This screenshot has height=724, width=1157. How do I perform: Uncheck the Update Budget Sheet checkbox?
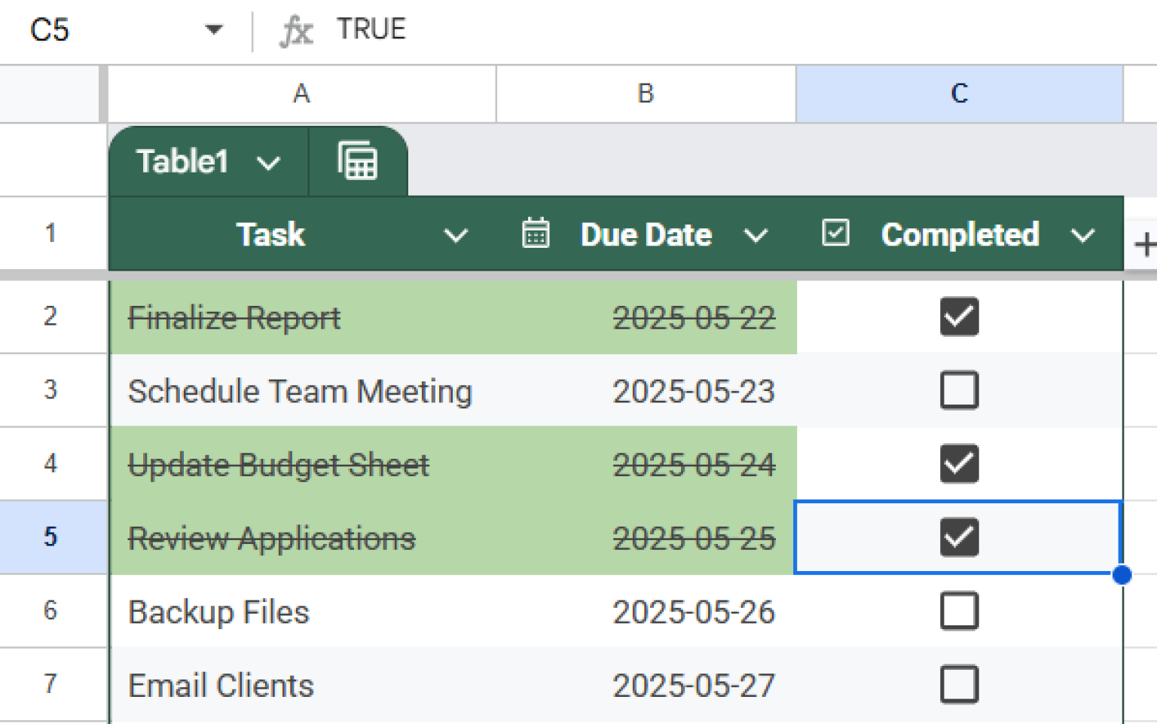pyautogui.click(x=959, y=464)
